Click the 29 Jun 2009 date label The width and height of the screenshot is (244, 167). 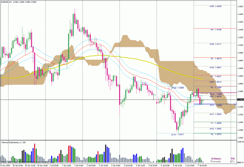click(x=5, y=166)
